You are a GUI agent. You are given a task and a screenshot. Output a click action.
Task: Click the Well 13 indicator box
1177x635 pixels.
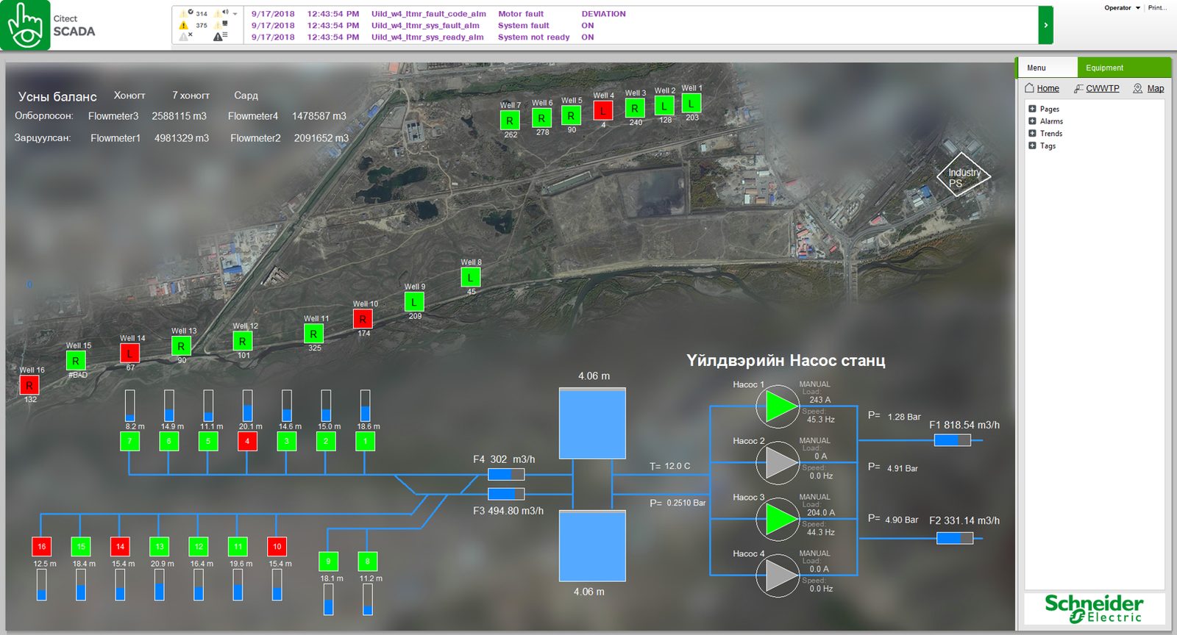pyautogui.click(x=181, y=346)
